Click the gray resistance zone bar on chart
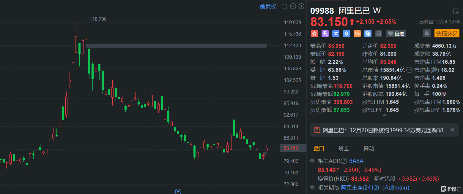Screen dimensions: 463x194 176,46
